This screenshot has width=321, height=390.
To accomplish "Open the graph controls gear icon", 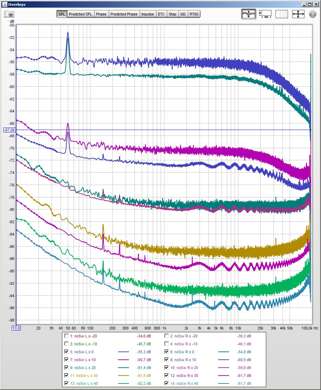I will pos(312,14).
